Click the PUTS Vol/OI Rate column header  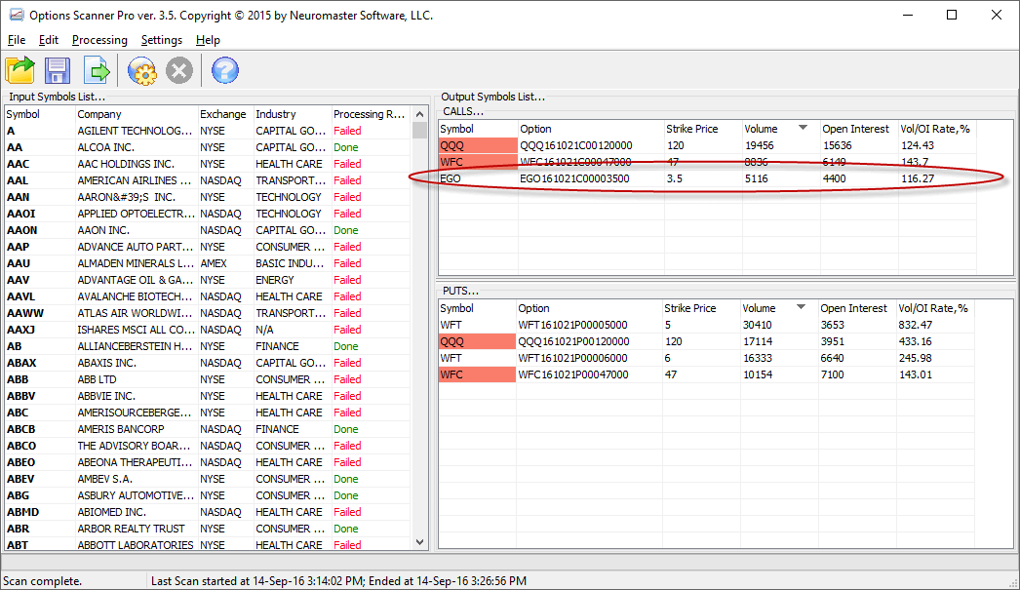click(935, 308)
